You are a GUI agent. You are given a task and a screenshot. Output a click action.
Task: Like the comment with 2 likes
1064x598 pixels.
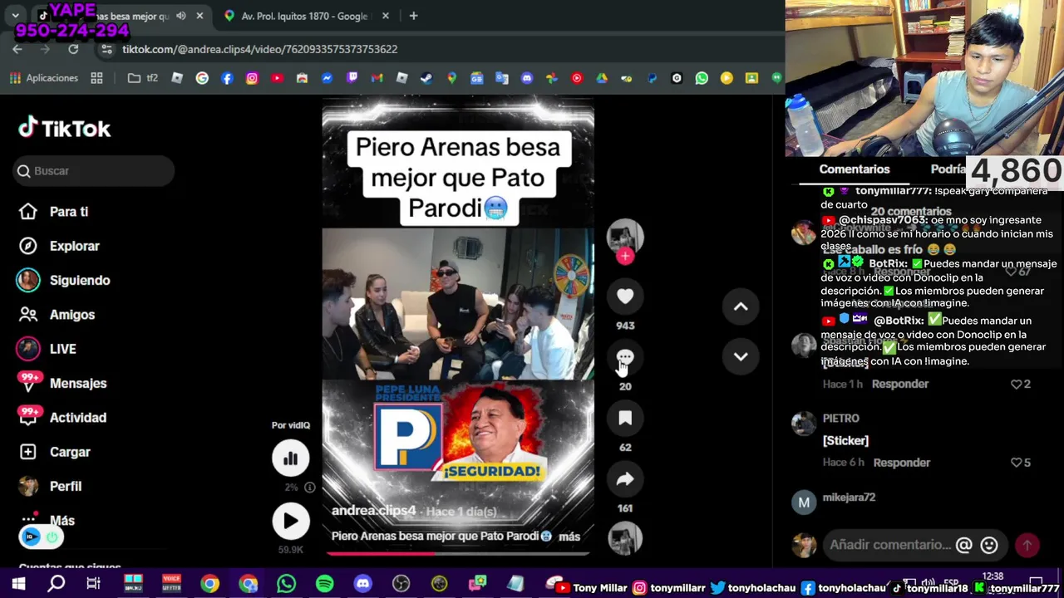point(1016,384)
